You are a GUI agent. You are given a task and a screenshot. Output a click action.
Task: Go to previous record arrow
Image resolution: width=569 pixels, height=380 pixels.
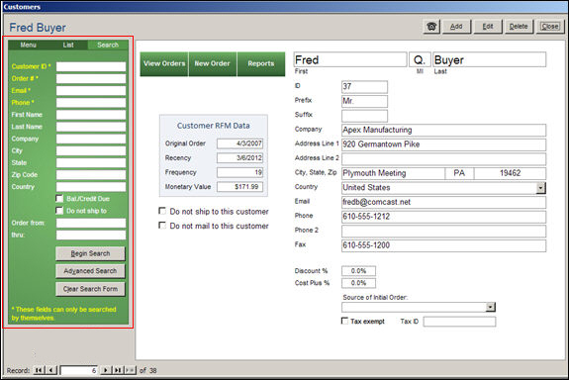51,370
